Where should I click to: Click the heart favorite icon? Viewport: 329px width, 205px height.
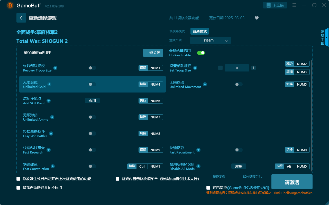point(257,18)
